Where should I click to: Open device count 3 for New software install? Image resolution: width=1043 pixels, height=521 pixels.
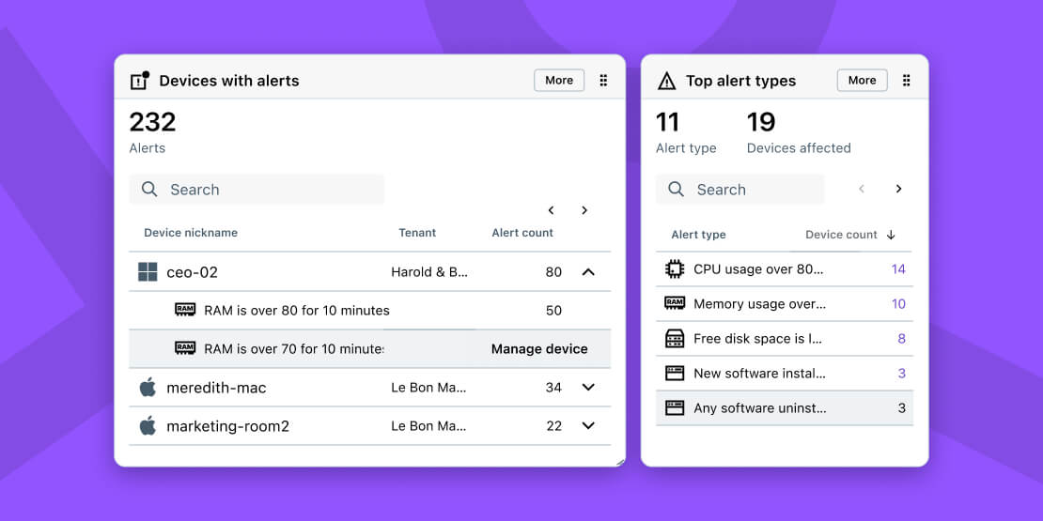click(901, 374)
